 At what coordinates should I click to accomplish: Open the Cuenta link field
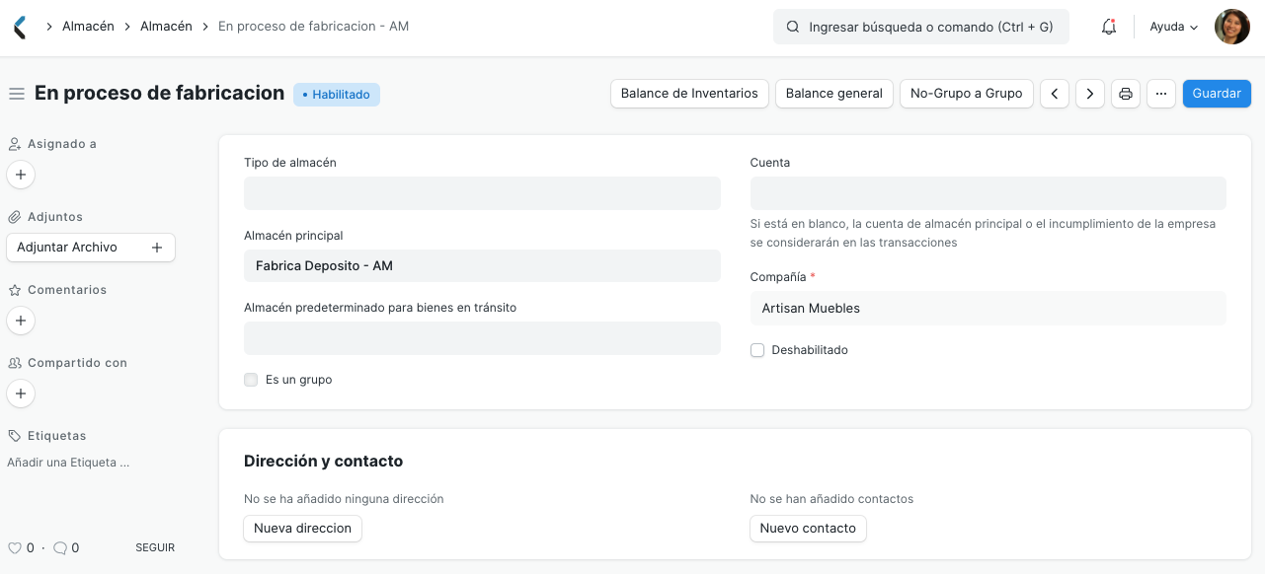point(988,193)
